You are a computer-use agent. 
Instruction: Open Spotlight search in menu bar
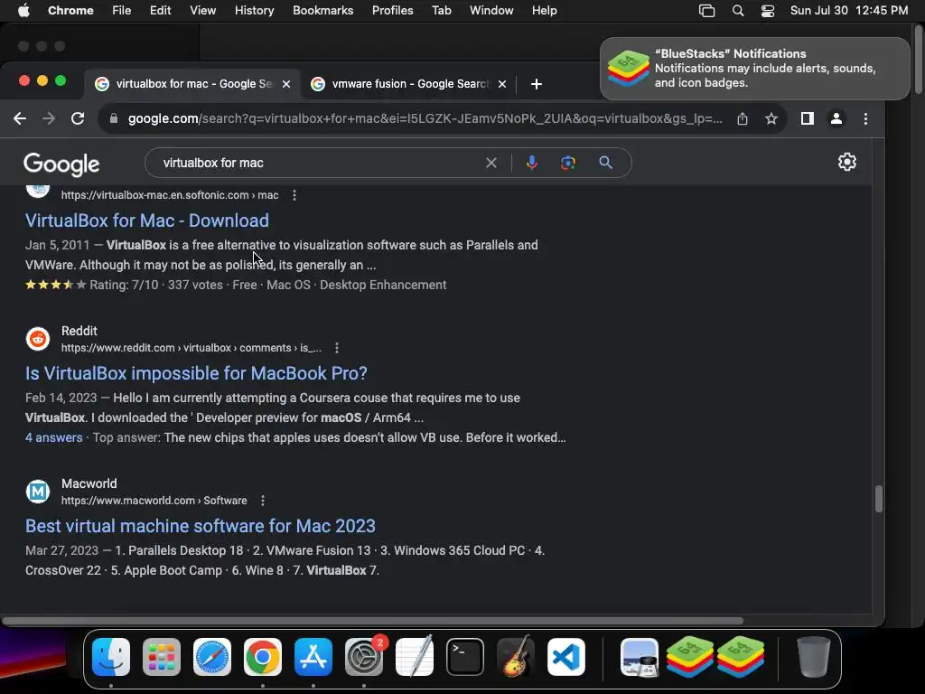[x=737, y=11]
